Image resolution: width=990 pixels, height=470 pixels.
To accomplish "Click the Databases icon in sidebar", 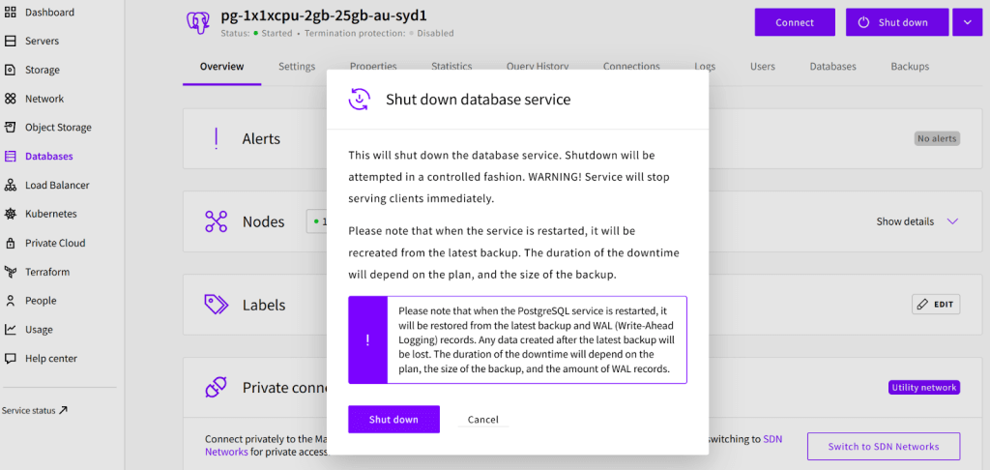I will click(10, 156).
